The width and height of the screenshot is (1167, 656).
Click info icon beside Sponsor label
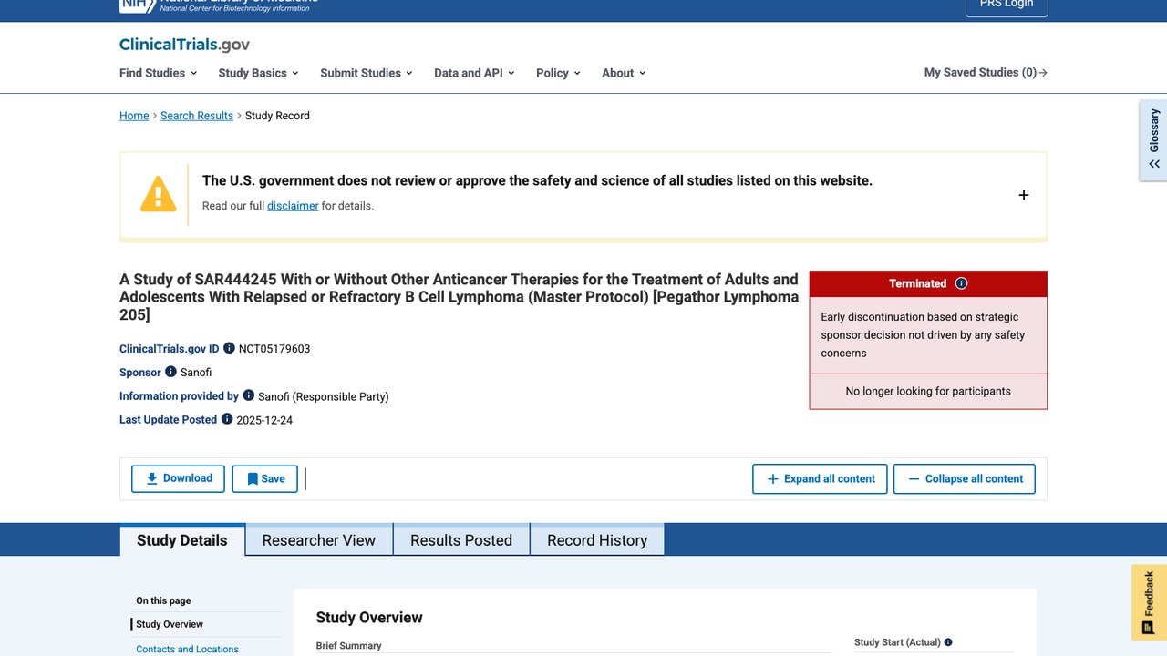(x=170, y=372)
